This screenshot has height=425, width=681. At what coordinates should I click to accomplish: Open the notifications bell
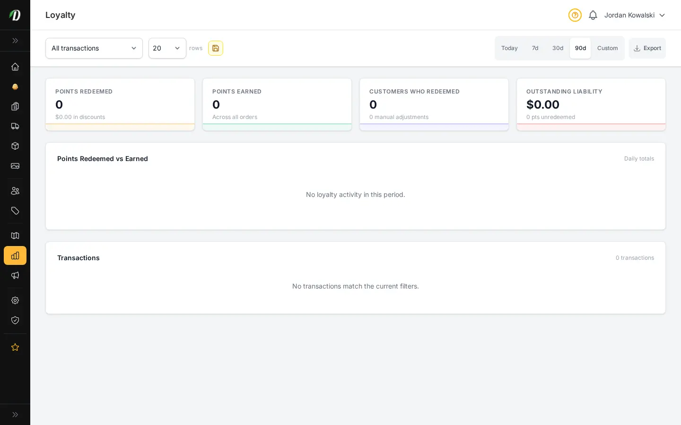tap(593, 15)
